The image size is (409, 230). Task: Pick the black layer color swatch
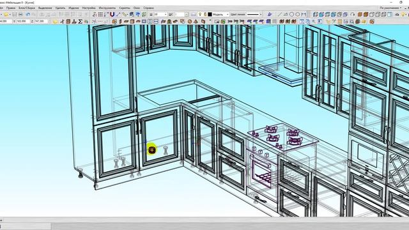[x=210, y=14]
